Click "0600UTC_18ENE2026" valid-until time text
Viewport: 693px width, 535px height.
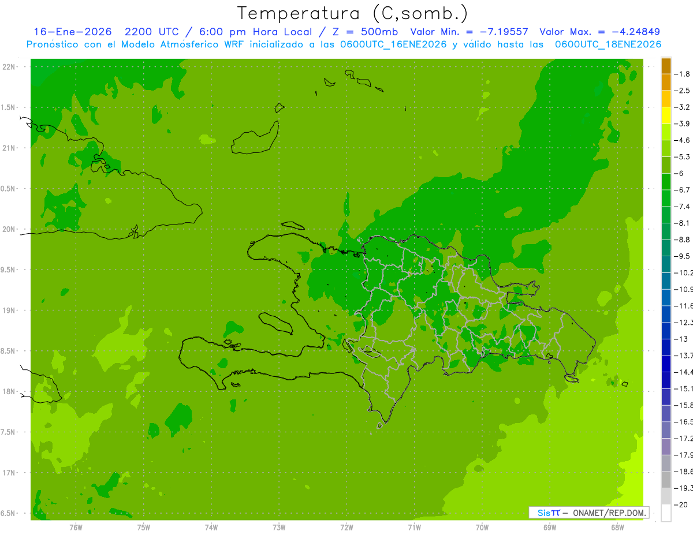pyautogui.click(x=608, y=44)
